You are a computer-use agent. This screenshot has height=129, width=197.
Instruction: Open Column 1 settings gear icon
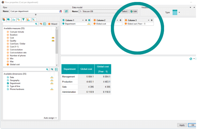(89, 20)
